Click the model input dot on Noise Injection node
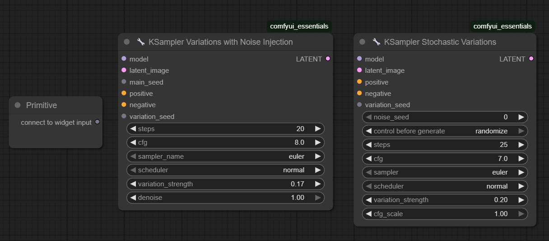The width and height of the screenshot is (549, 241). click(124, 59)
